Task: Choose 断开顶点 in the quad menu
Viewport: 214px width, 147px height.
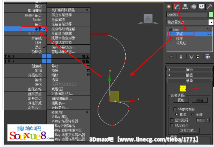Action: (x=35, y=98)
